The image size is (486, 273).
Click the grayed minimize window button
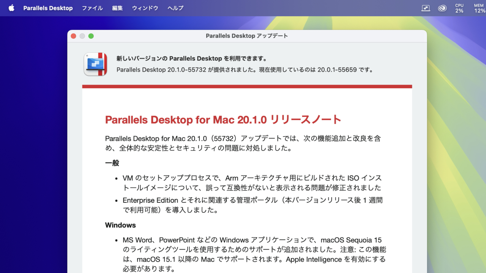[x=82, y=36]
